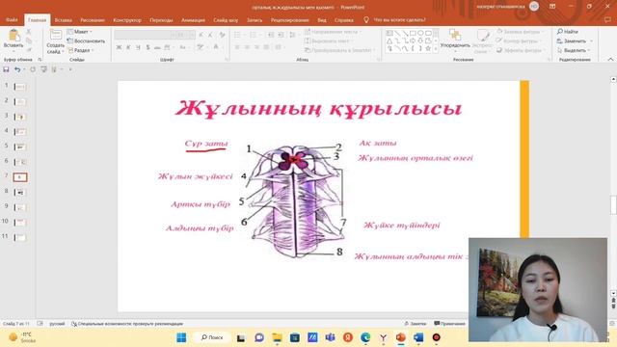Click the New Slide (Создать слайд) icon

[x=56, y=35]
